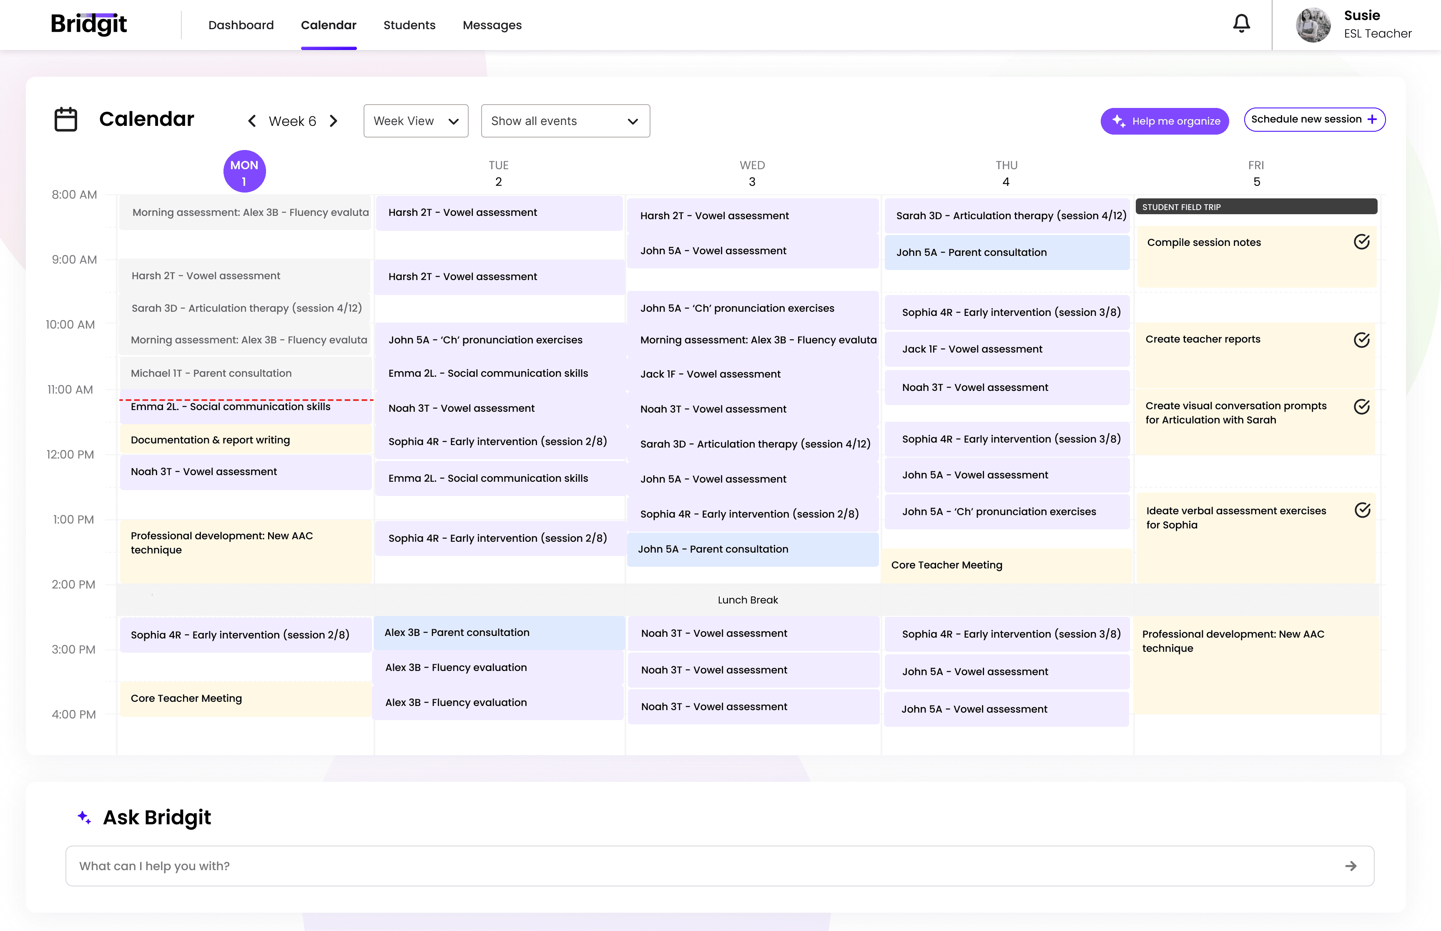Click Schedule new session button
The width and height of the screenshot is (1441, 931).
point(1314,119)
